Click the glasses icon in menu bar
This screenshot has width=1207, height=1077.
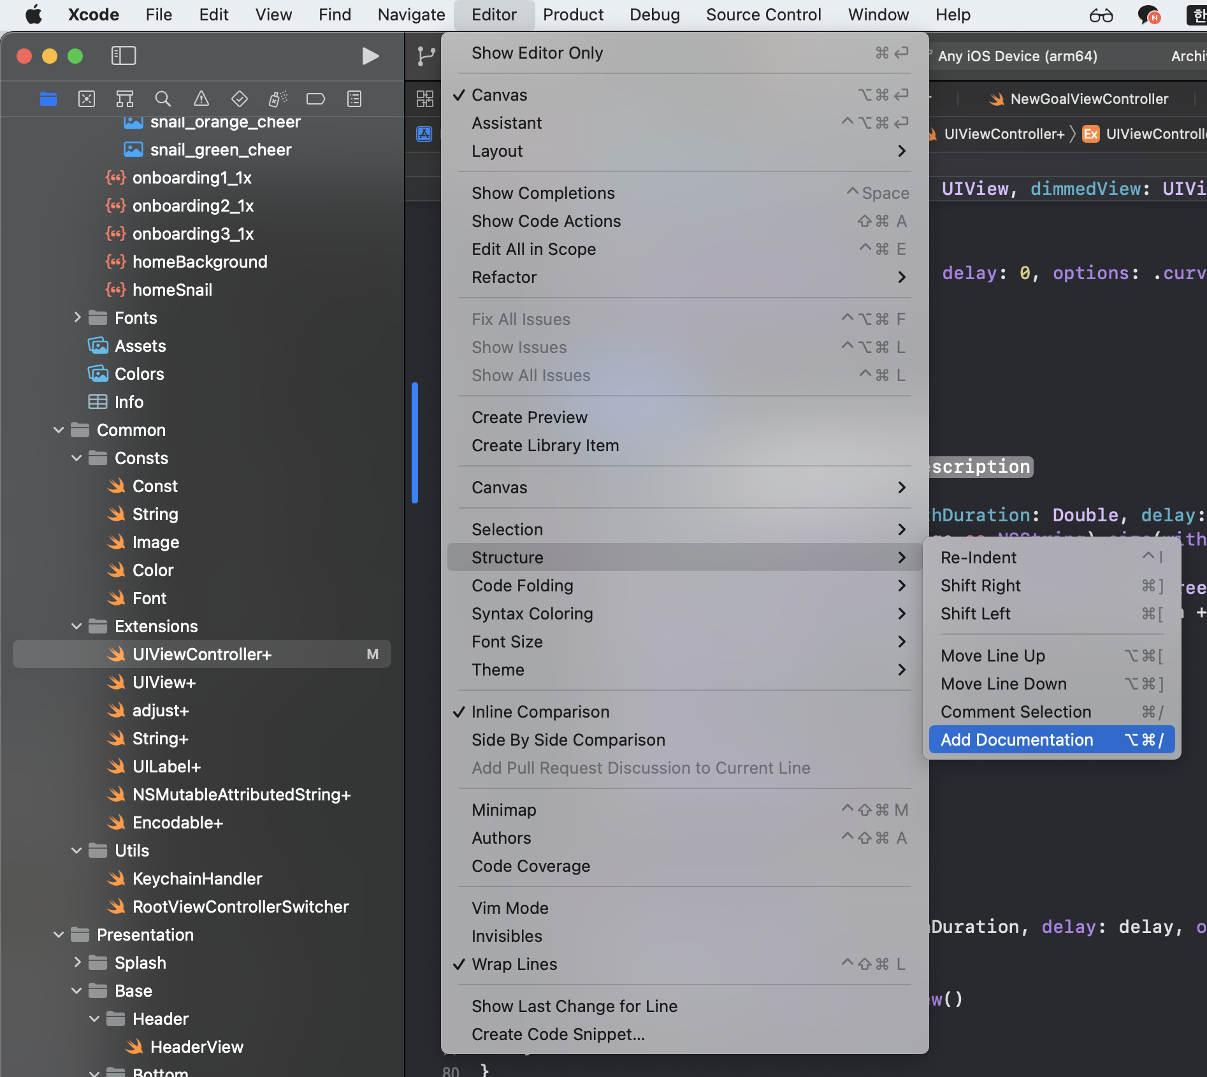[1101, 15]
